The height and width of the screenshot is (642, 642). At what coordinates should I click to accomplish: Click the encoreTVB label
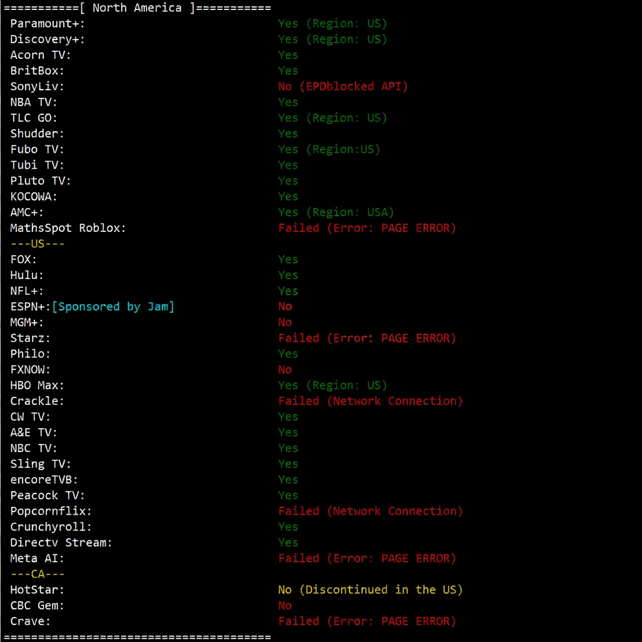click(x=44, y=480)
